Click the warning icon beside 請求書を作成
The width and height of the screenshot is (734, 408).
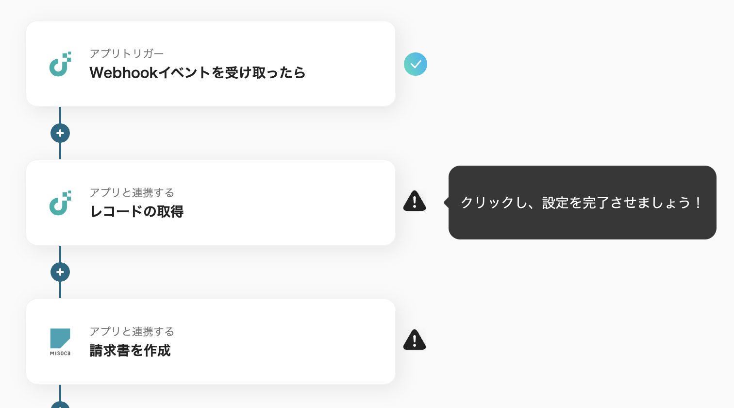pos(415,340)
